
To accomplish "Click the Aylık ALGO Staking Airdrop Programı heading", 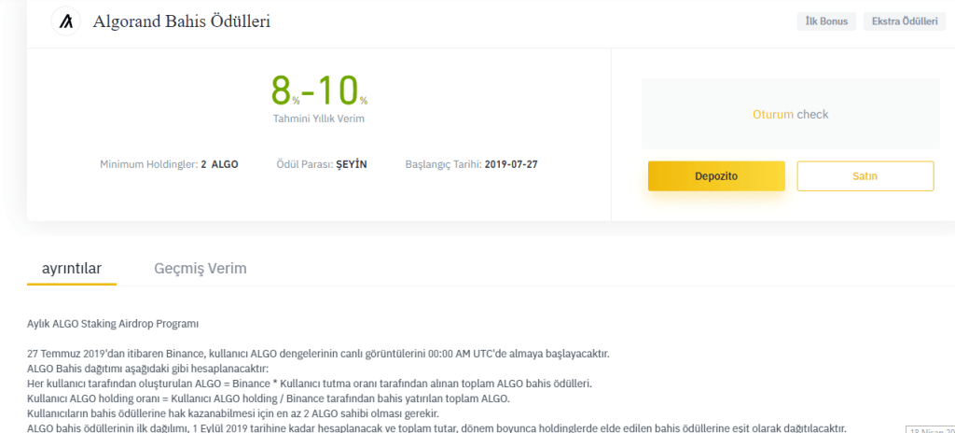I will pos(113,324).
